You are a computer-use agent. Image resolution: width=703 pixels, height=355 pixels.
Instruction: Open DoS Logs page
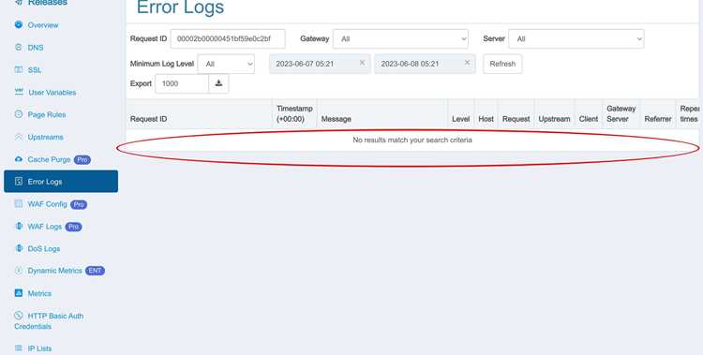click(43, 249)
